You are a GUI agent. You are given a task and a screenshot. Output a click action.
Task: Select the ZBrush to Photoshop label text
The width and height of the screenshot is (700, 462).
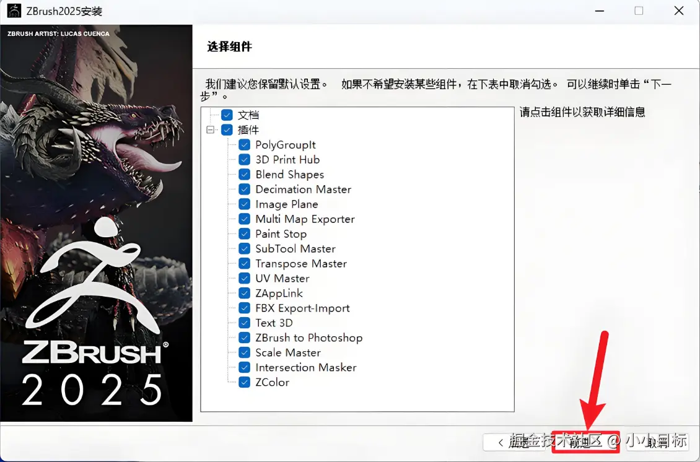pos(309,338)
